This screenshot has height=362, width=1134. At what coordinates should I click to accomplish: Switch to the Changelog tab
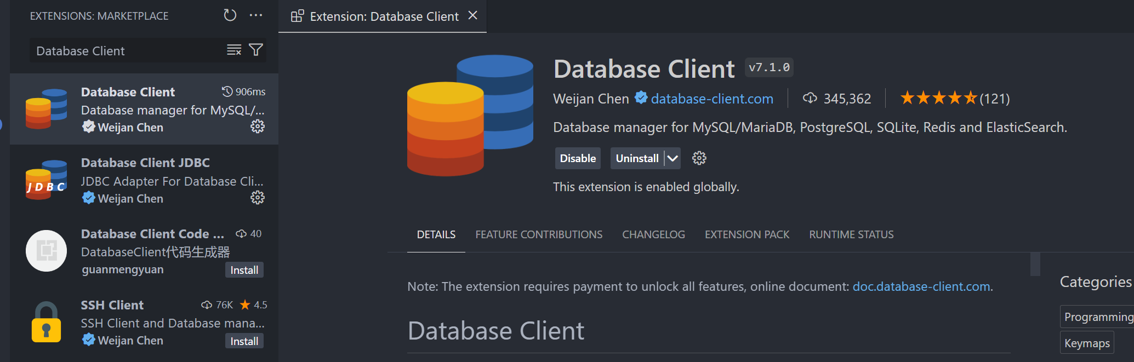pos(653,234)
